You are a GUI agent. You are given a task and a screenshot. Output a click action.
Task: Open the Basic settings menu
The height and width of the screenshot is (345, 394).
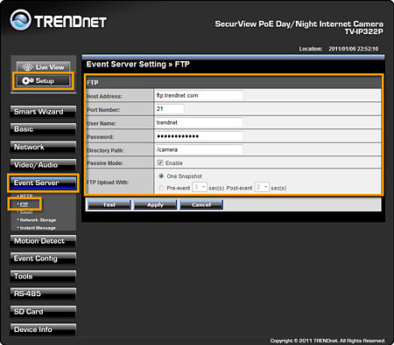(43, 129)
